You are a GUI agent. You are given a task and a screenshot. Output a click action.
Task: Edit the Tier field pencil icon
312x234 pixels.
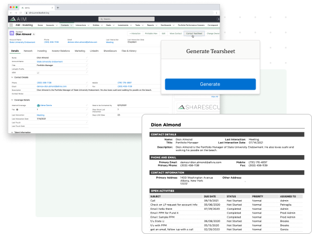(87, 109)
